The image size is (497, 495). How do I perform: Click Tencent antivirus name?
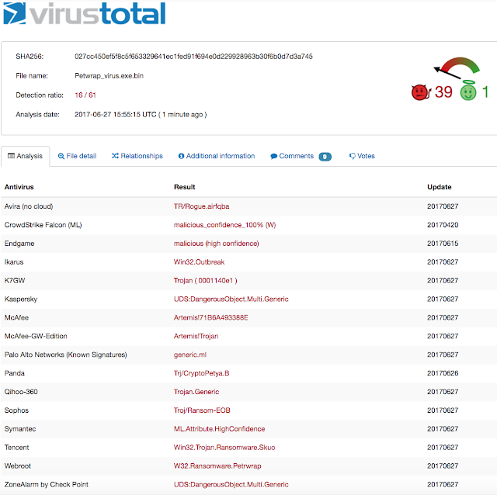click(x=16, y=448)
